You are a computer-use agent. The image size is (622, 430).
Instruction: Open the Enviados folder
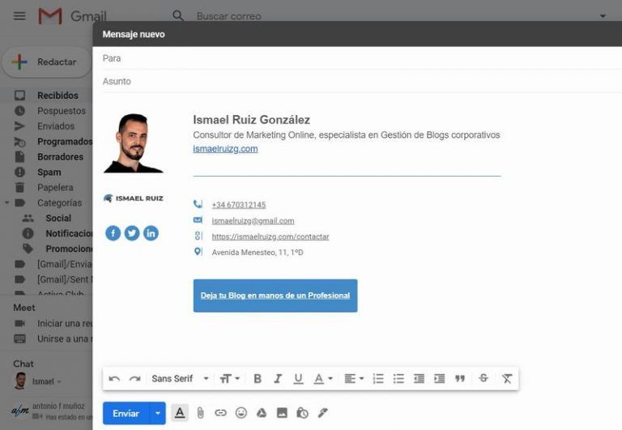tap(56, 126)
